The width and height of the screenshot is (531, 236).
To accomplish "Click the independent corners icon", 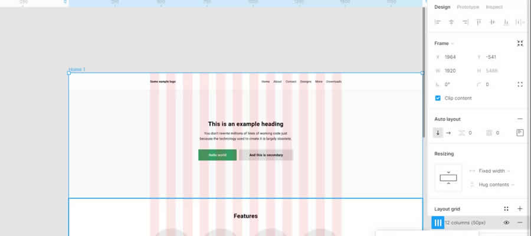I will pyautogui.click(x=520, y=84).
